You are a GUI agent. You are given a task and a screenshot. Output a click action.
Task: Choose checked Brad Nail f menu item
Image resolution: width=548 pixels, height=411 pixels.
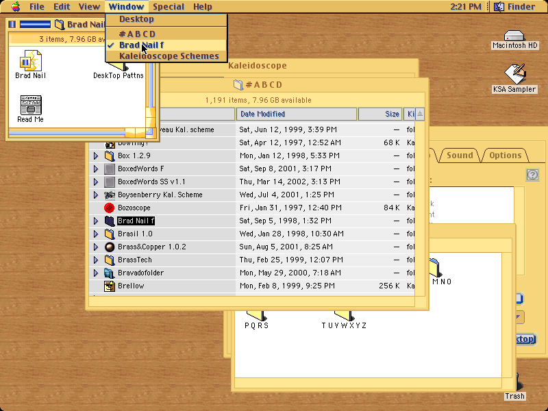pyautogui.click(x=166, y=45)
